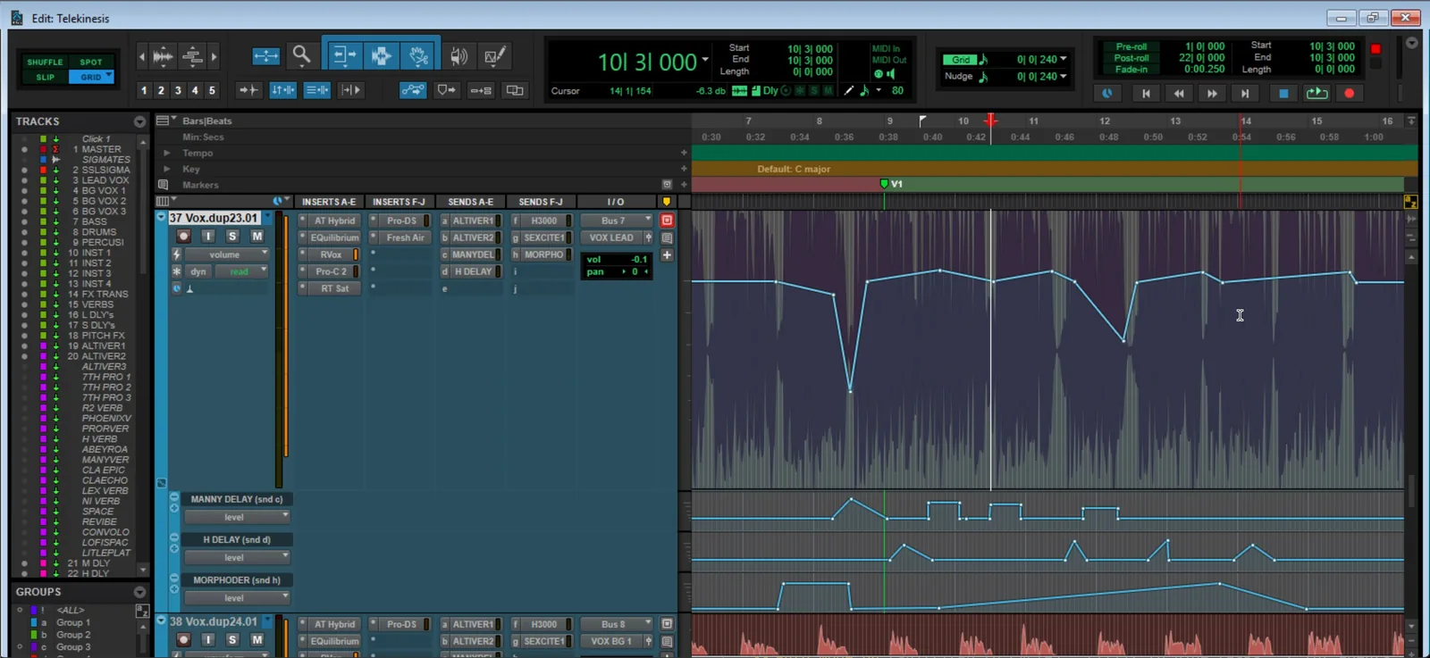This screenshot has width=1430, height=658.
Task: Click the Stop transport button
Action: point(1283,93)
